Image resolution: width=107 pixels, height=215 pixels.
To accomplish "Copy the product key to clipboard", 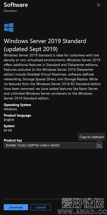I will click(99, 145).
